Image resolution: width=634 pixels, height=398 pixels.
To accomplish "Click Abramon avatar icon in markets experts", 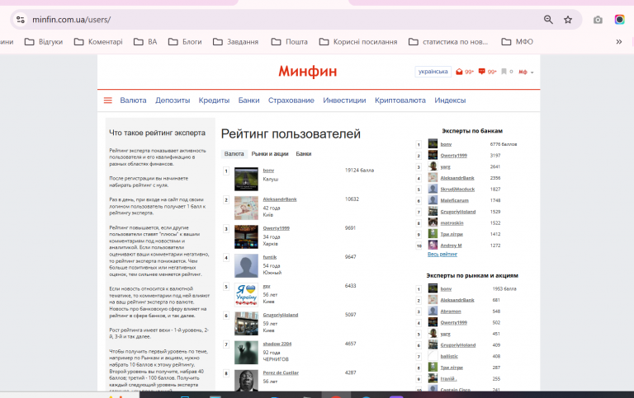I will point(433,311).
